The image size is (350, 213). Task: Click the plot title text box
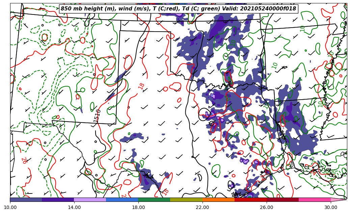(178, 9)
